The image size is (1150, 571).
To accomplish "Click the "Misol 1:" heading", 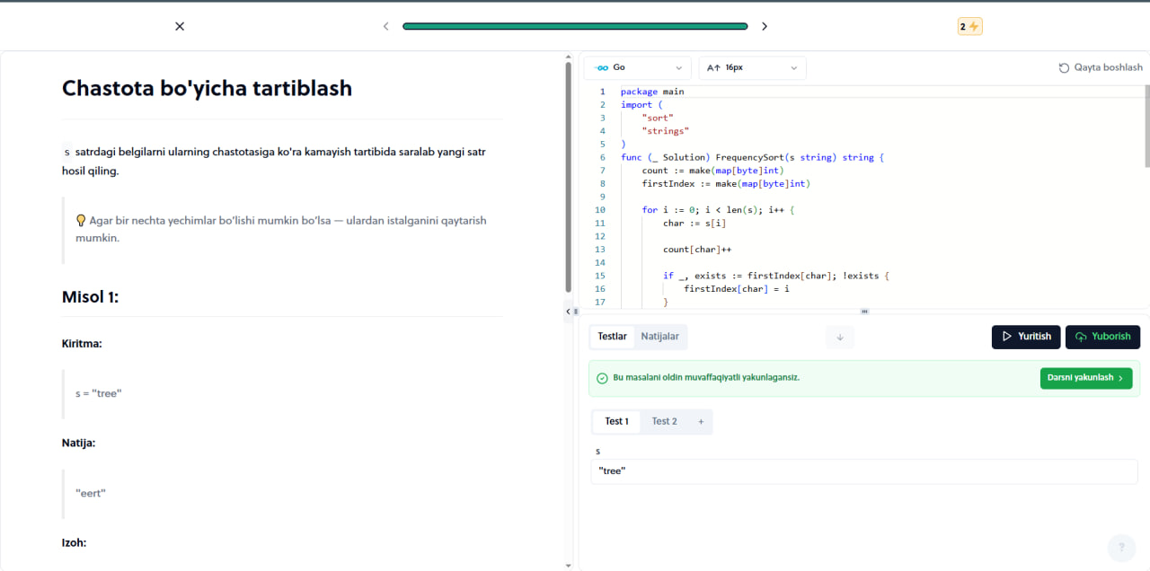I will tap(91, 297).
